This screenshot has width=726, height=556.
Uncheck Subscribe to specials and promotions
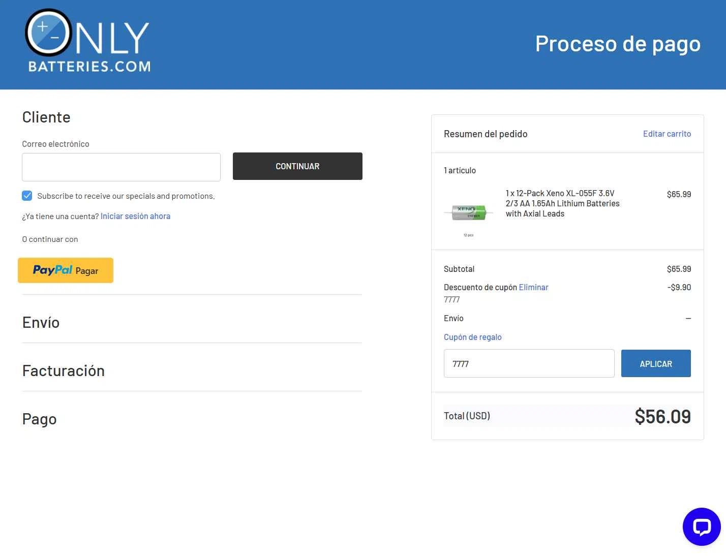[x=27, y=196]
